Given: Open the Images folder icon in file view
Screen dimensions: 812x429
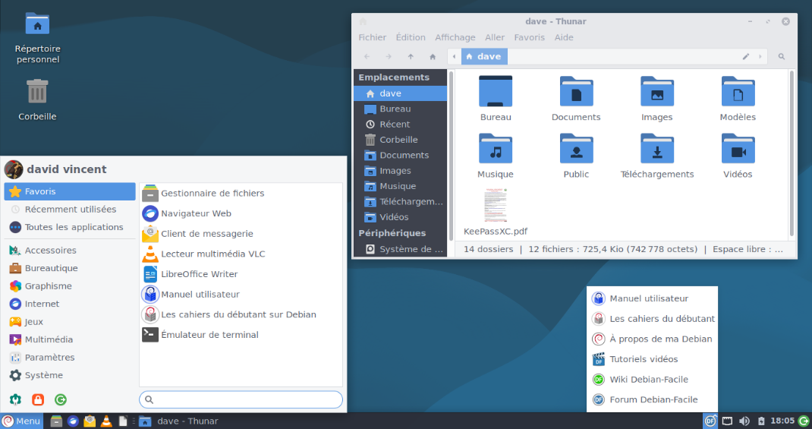Looking at the screenshot, I should pos(656,91).
